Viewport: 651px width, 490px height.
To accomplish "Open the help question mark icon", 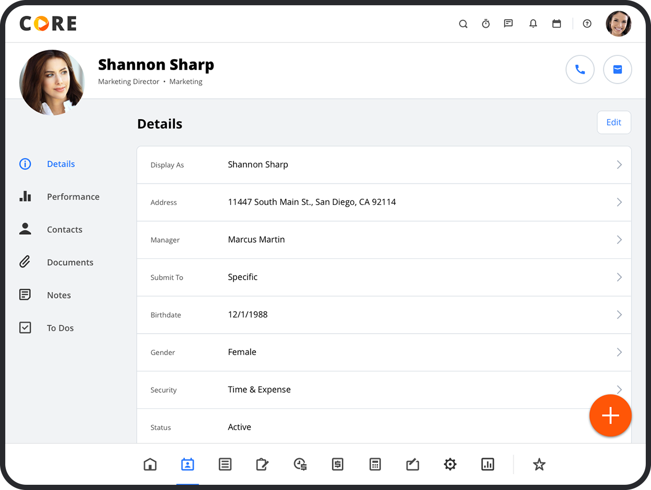I will (x=587, y=24).
